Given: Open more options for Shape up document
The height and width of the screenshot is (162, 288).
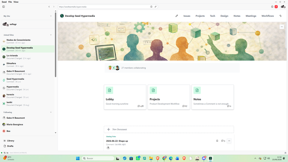Looking at the screenshot, I should [x=229, y=141].
